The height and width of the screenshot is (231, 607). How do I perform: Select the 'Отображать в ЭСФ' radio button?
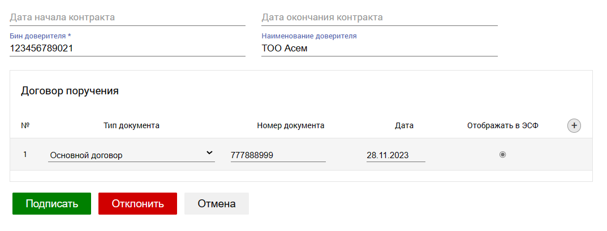[502, 155]
